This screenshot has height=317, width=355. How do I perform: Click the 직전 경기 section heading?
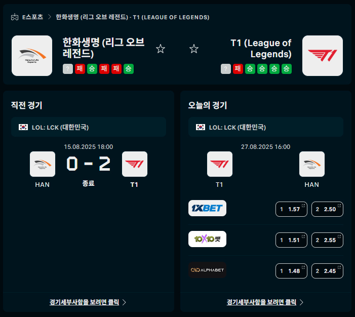[x=27, y=105]
